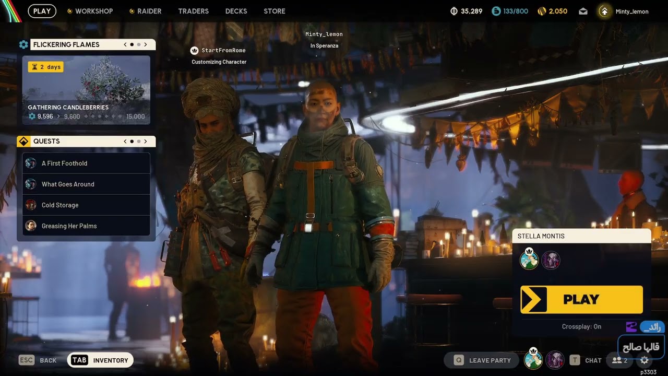Select the crowned party leader avatar in bottom bar

coord(533,359)
